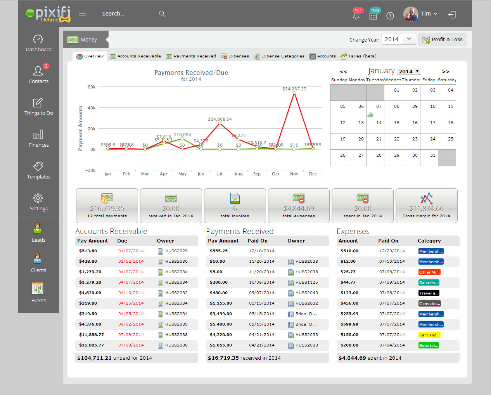Click the logout icon in header
This screenshot has width=491, height=395.
[452, 14]
